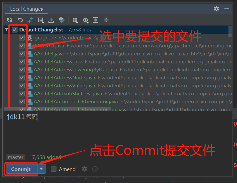Viewport: 237px width, 183px height.
Task: Uncheck the AArch64Address.java checkbox
Action: pos(22,62)
